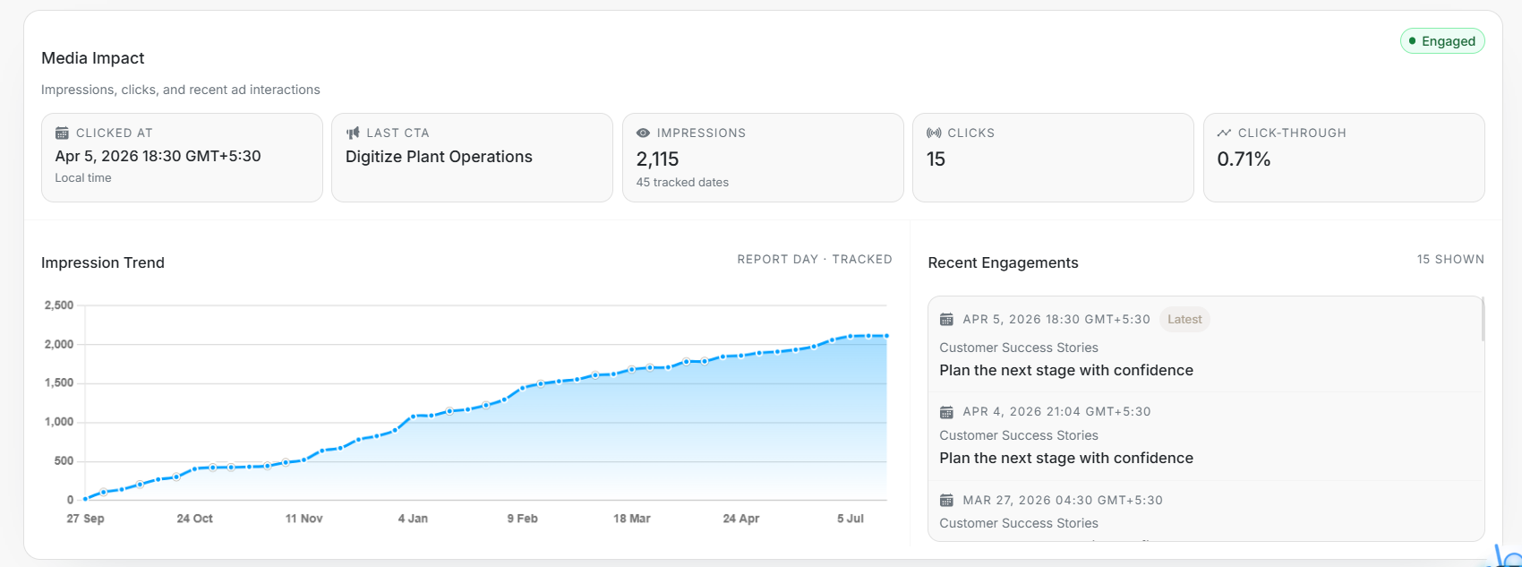Click the 2,500 y-axis label
1522x567 pixels.
point(59,305)
